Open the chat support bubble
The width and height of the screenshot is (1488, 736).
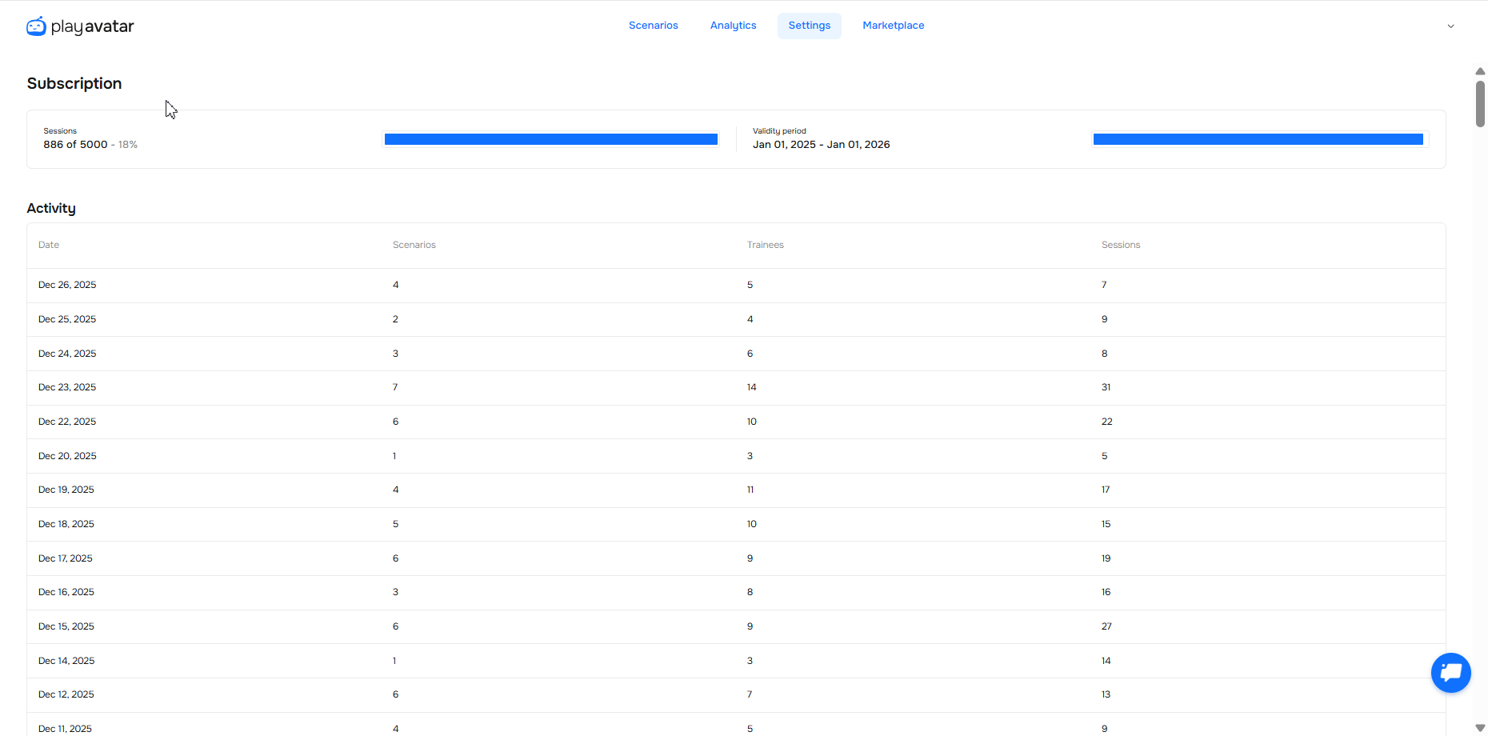click(x=1450, y=673)
